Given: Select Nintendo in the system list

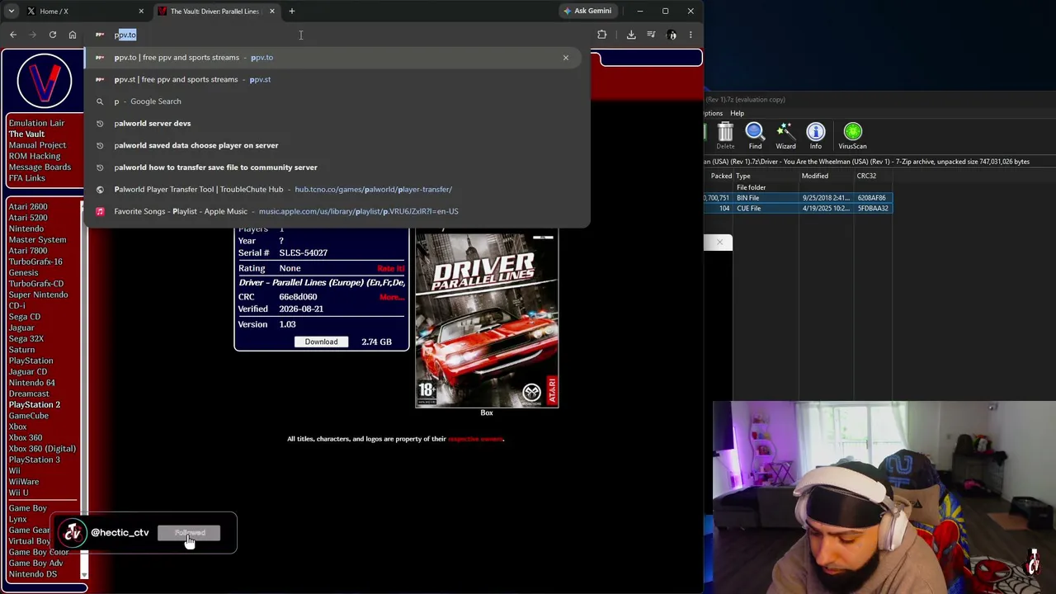Looking at the screenshot, I should click(x=26, y=229).
